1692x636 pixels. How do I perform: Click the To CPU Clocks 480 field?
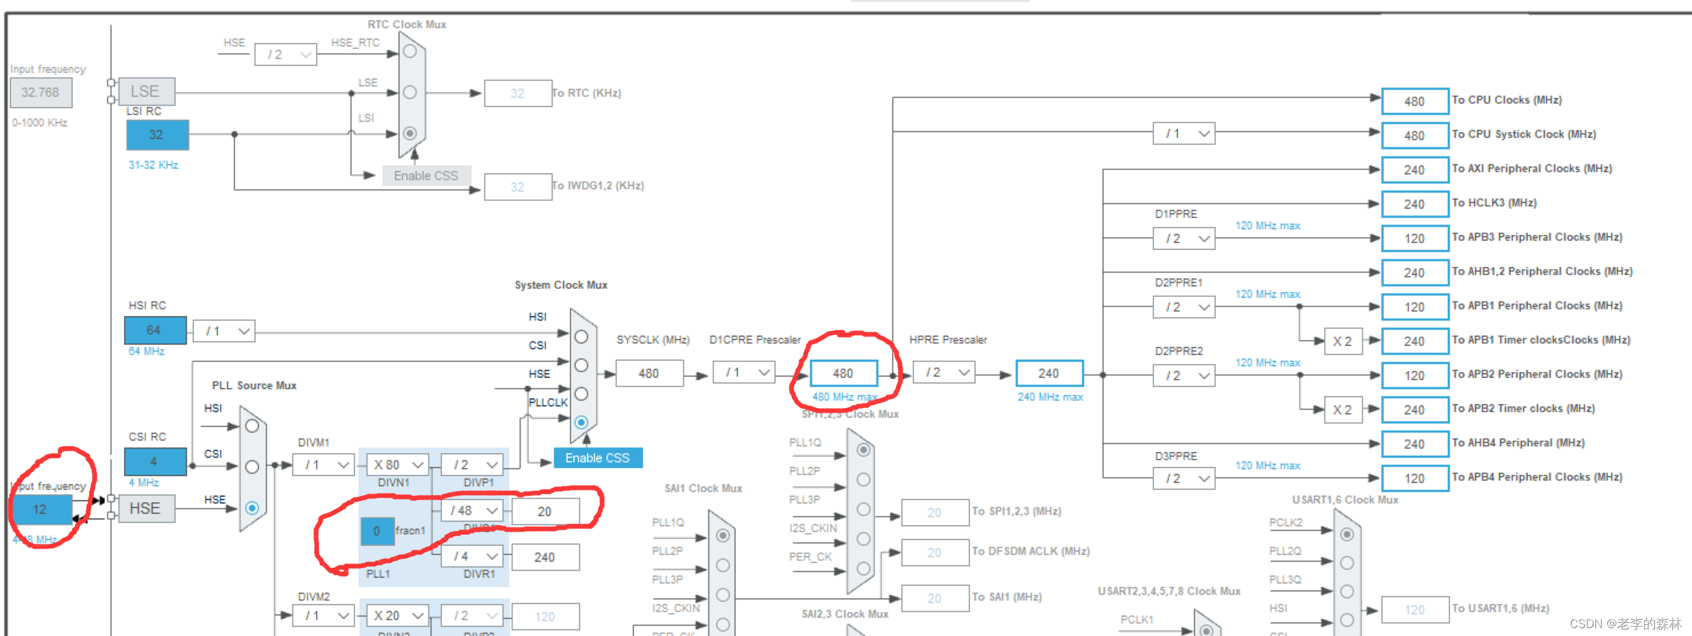pos(1415,101)
